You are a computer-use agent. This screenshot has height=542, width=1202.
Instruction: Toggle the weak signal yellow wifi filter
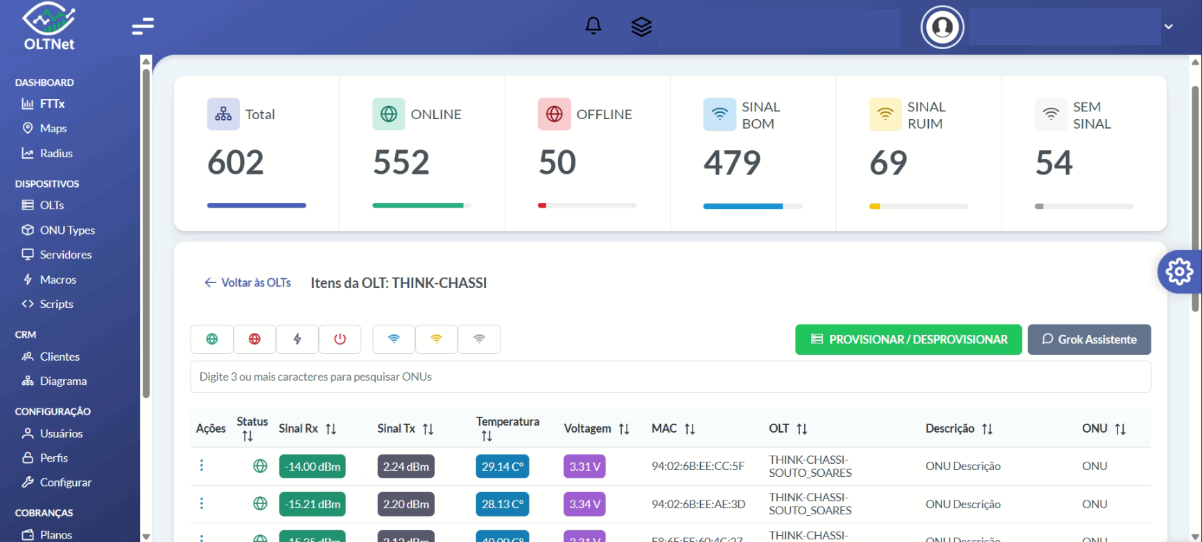coord(436,339)
